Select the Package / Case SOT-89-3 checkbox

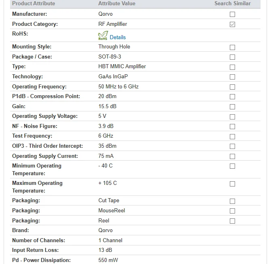pos(232,57)
